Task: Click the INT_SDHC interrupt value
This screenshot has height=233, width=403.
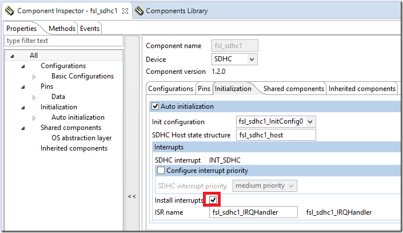Action: 225,160
